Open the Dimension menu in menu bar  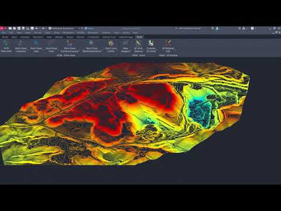[x=68, y=33]
